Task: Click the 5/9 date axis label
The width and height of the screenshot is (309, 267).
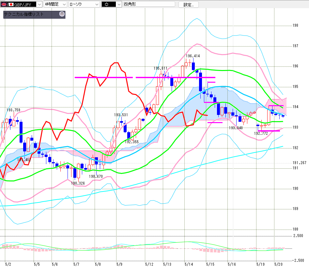Action: (x=119, y=264)
